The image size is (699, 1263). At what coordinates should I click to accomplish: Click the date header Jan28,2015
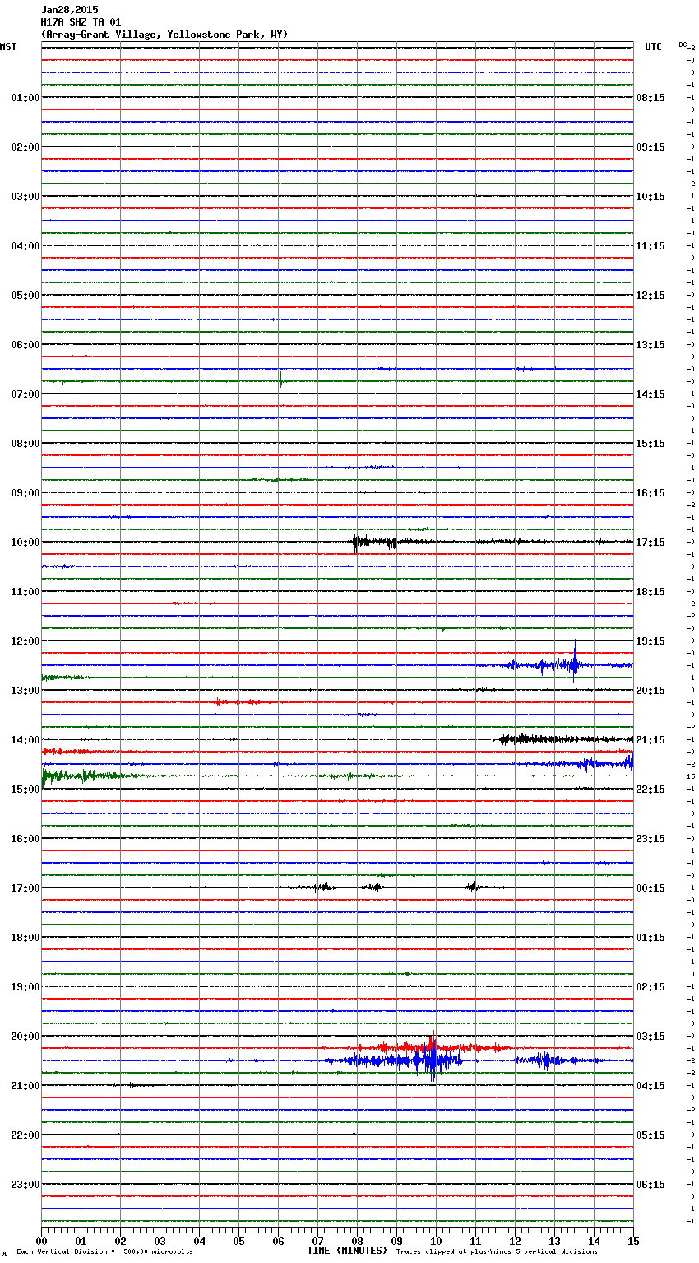coord(69,10)
